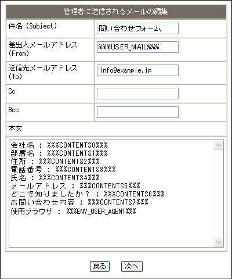Click the scroll down arrow in body textarea
Viewport: 232px width, 279px height.
coord(218,242)
